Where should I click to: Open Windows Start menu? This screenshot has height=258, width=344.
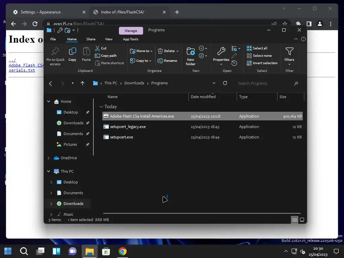[x=8, y=251]
